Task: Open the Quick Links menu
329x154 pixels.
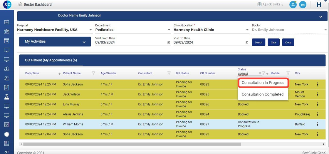Action: point(271,4)
